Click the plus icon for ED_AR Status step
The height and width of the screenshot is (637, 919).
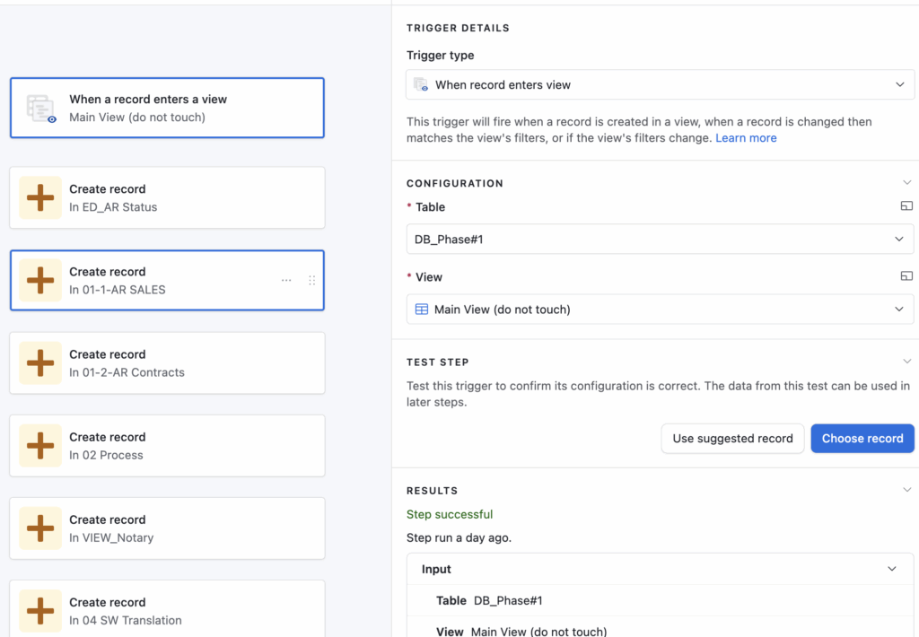(40, 198)
